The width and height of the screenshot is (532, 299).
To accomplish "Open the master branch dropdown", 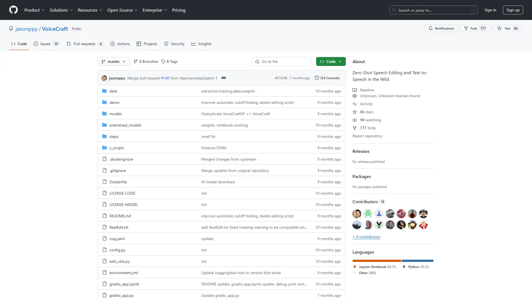I will click(114, 61).
